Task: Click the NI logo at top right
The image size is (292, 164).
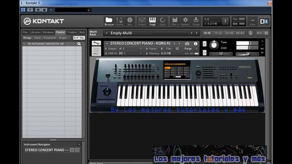Action: click(x=264, y=21)
